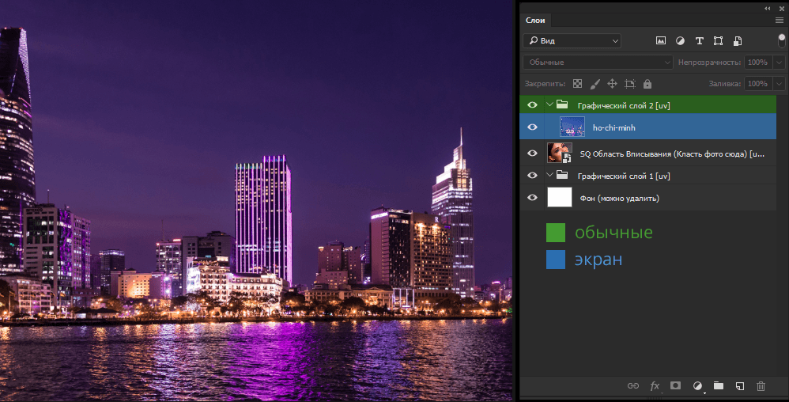
Task: Select the Слои panel tab
Action: (x=535, y=21)
